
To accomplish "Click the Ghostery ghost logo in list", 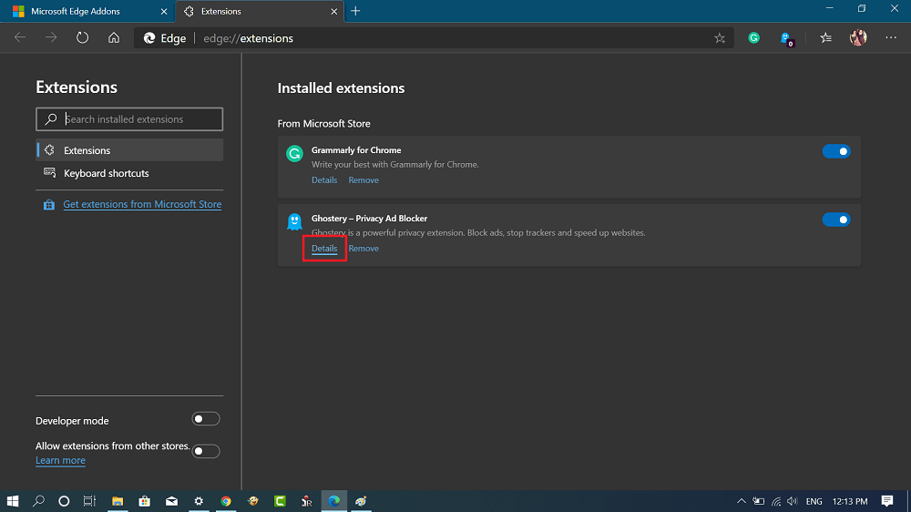I will point(294,221).
